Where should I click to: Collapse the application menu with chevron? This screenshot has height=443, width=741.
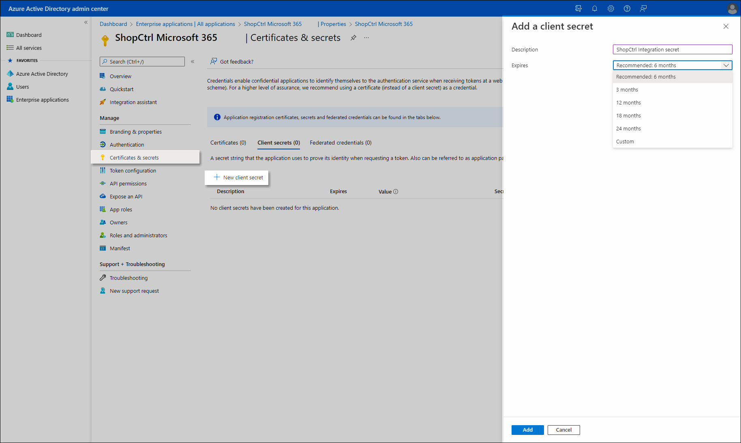pos(193,62)
